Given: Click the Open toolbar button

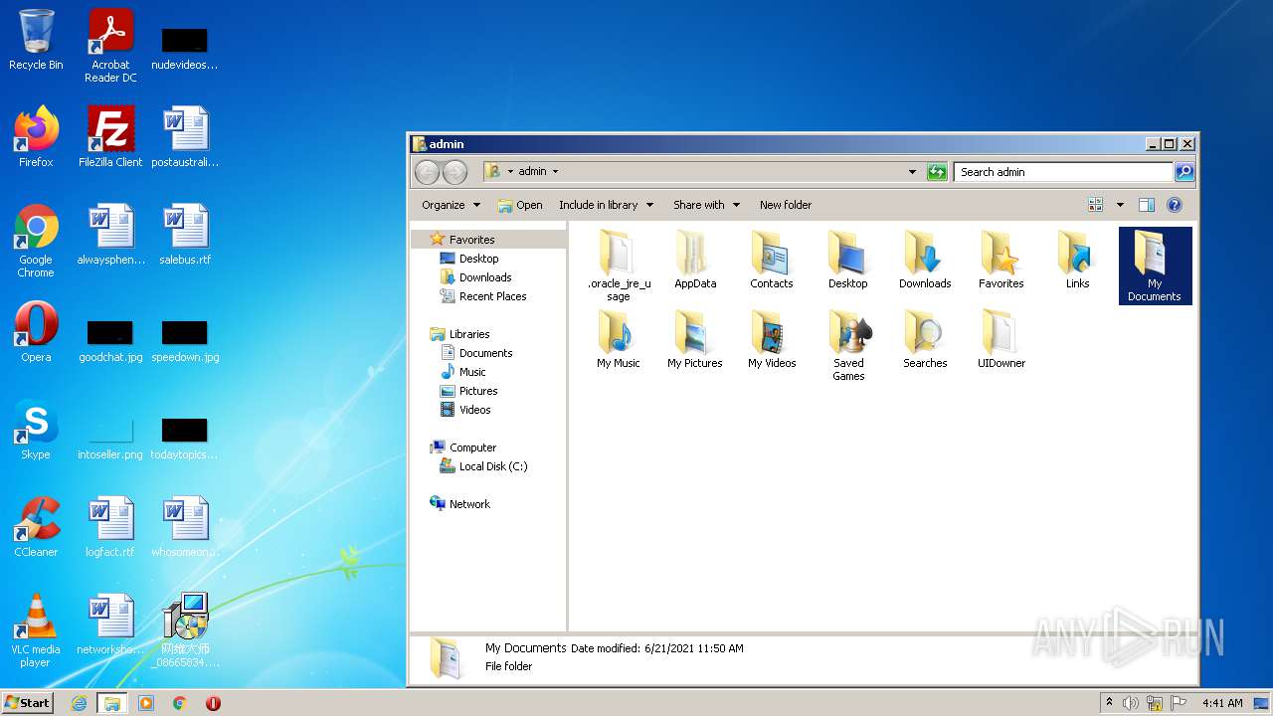Looking at the screenshot, I should coord(520,205).
